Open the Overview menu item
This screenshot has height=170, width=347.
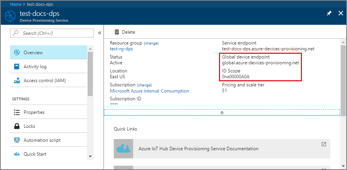click(33, 53)
